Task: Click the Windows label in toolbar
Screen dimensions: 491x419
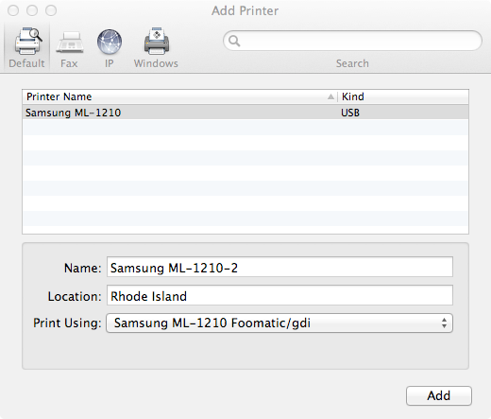Action: 156,63
